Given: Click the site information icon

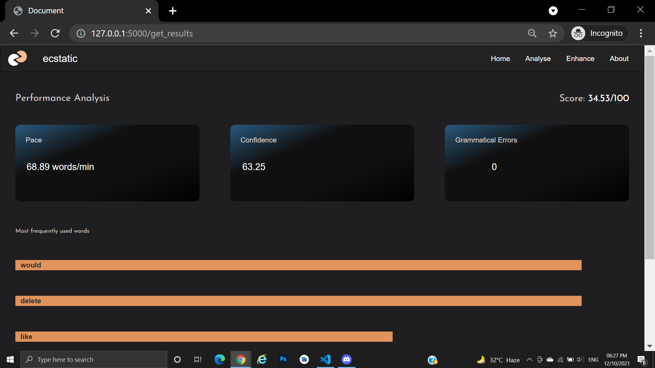Looking at the screenshot, I should 81,33.
